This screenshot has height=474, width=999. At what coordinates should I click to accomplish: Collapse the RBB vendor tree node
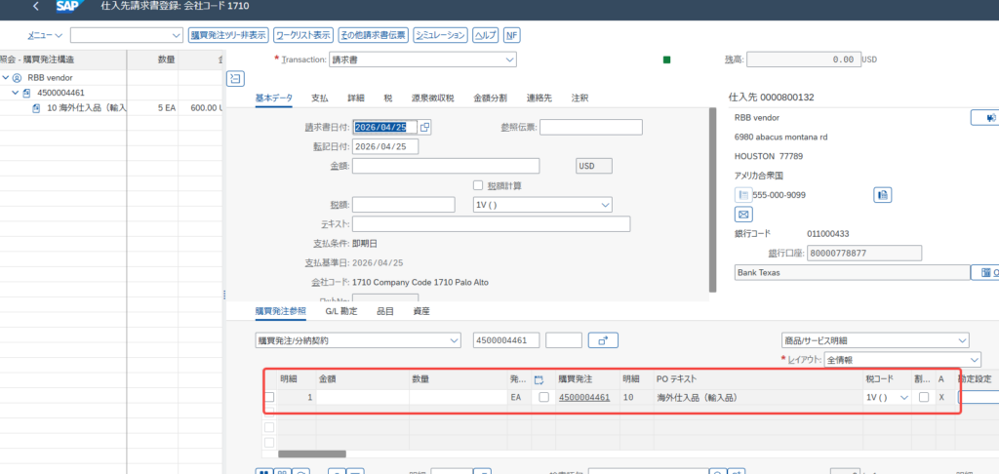point(6,77)
